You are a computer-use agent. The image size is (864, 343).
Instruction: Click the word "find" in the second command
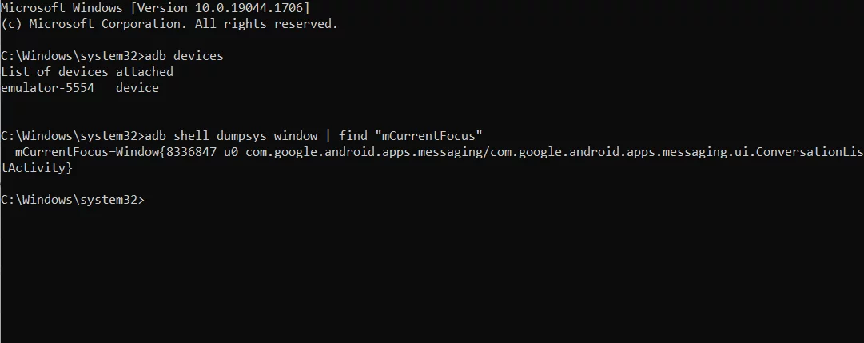coord(353,136)
